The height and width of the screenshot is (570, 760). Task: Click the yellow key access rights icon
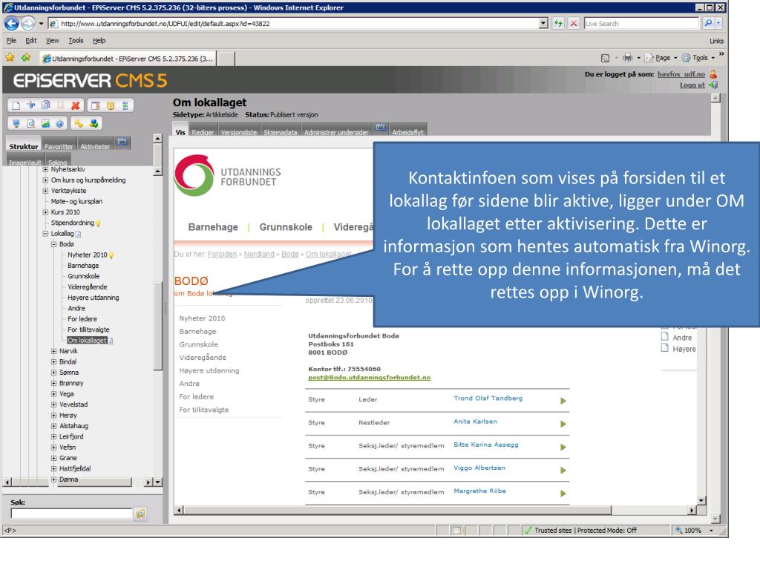coord(79,124)
